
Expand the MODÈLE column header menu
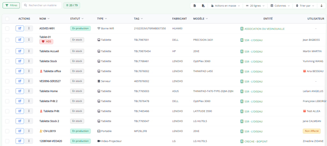[x=207, y=19]
